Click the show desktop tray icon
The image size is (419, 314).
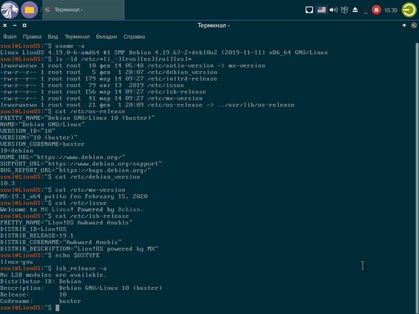[309, 10]
